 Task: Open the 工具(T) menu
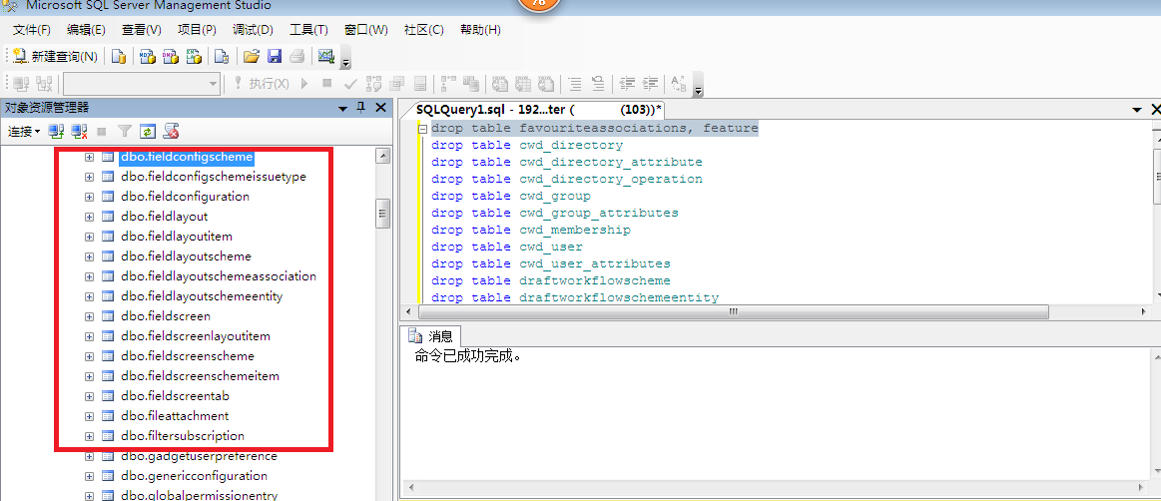(309, 30)
